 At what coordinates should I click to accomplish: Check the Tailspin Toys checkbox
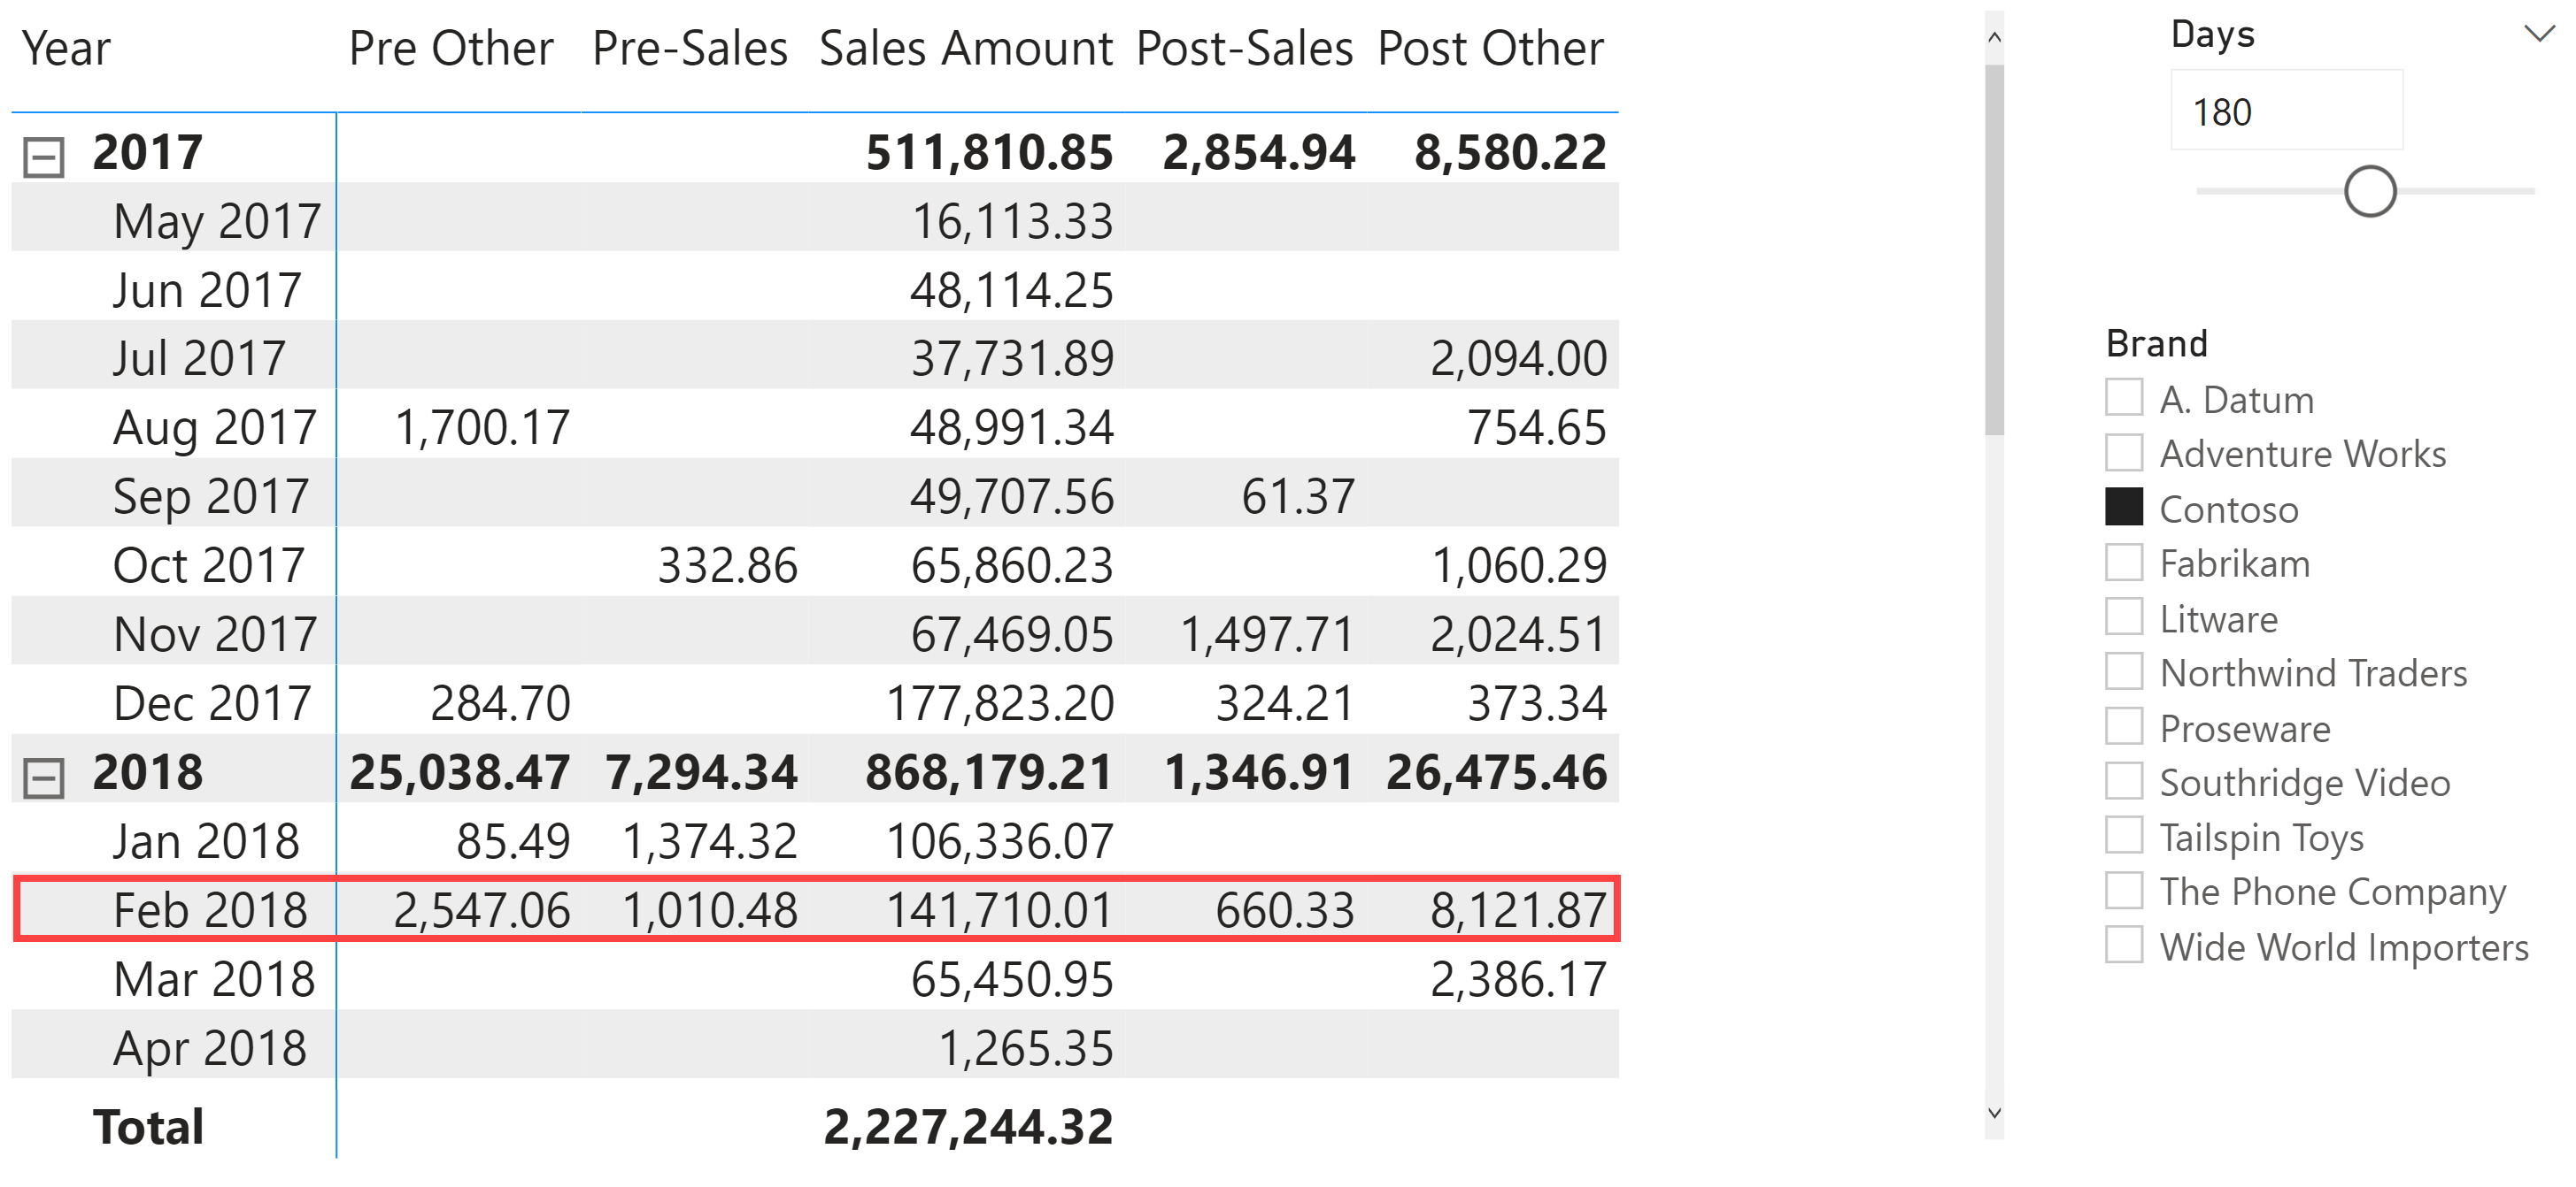click(2124, 834)
